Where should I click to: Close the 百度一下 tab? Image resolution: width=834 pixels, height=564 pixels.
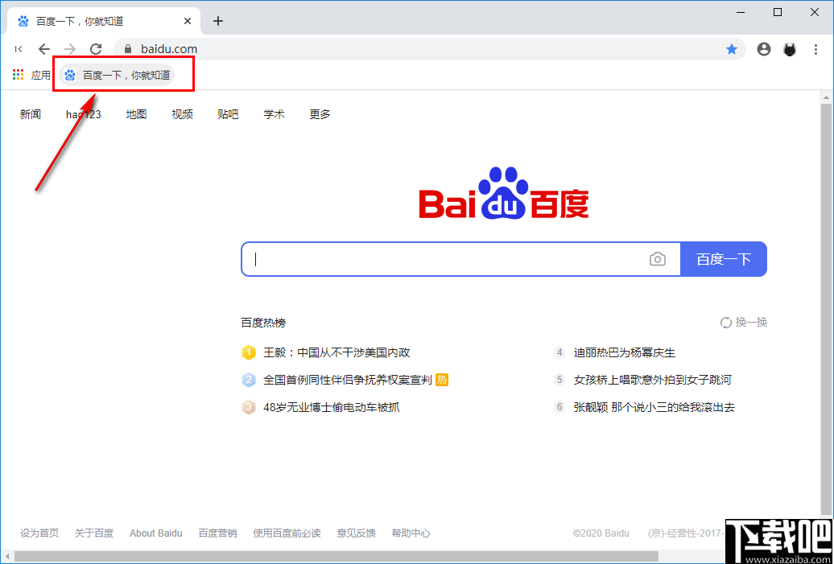click(188, 21)
